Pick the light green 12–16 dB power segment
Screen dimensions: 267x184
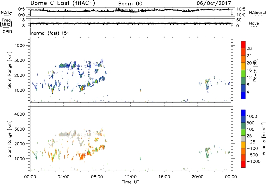point(243,73)
